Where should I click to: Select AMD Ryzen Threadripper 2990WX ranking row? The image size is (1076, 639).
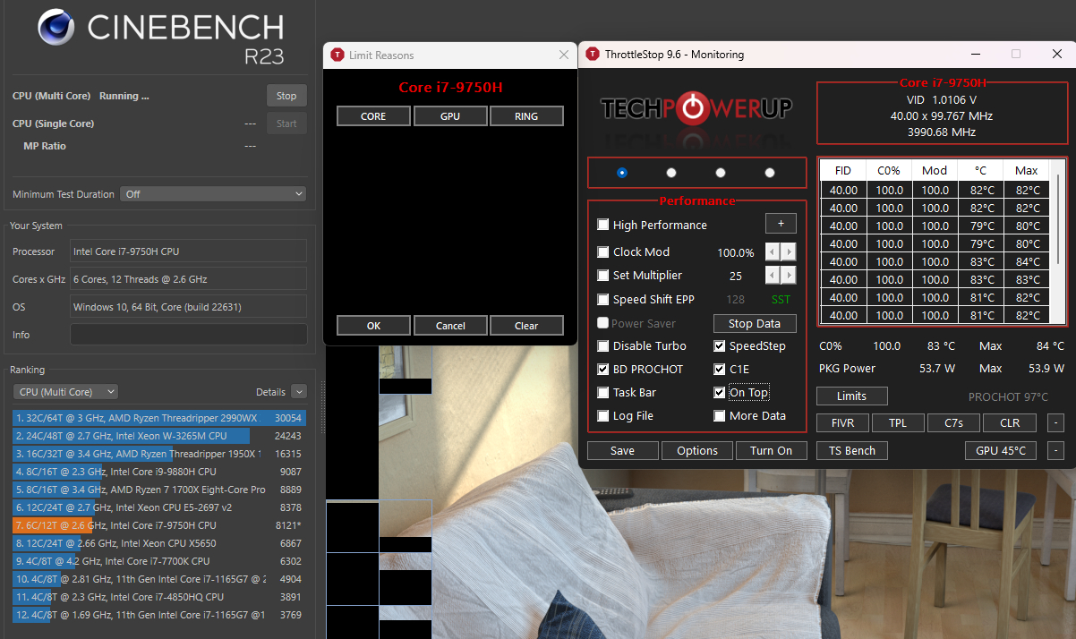159,418
